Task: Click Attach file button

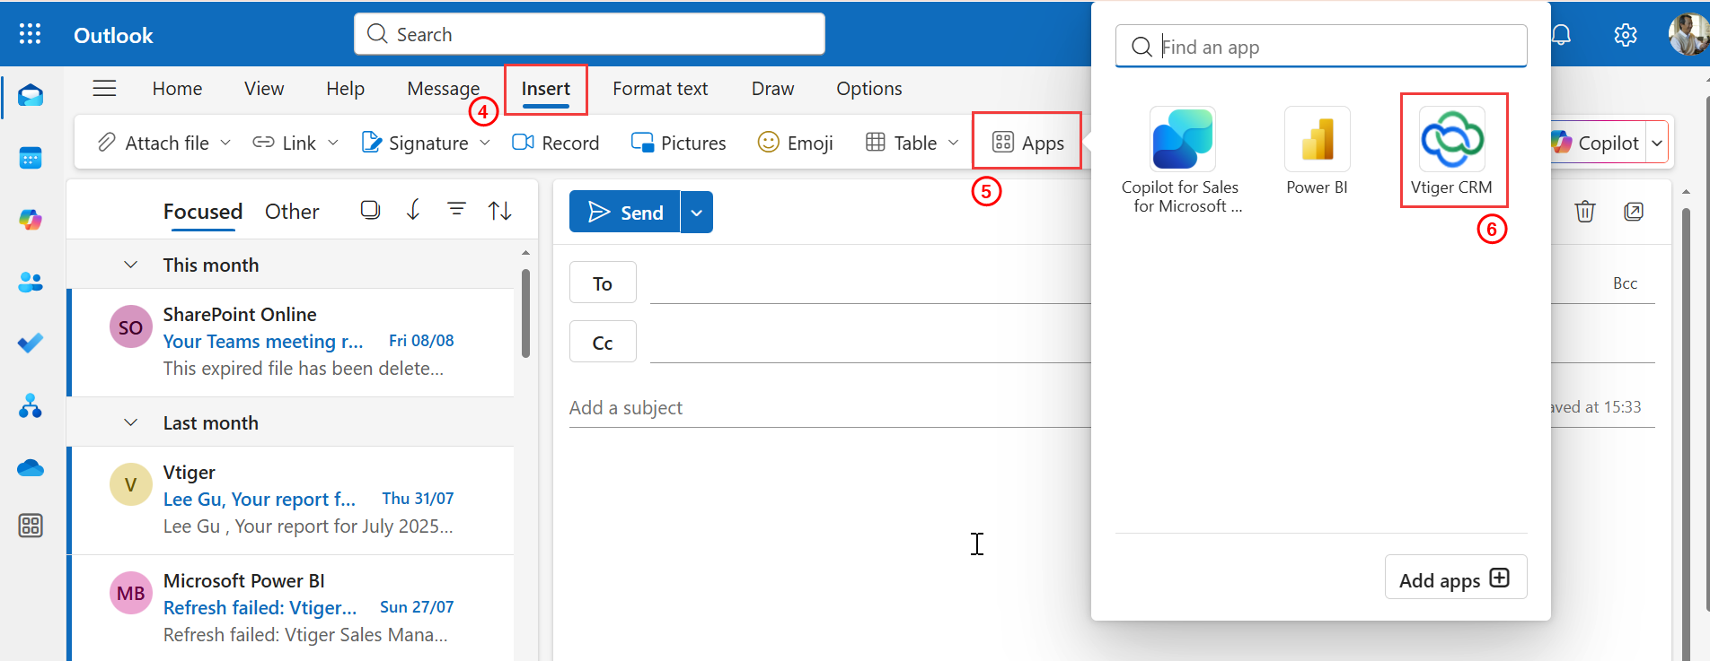Action: (x=153, y=143)
